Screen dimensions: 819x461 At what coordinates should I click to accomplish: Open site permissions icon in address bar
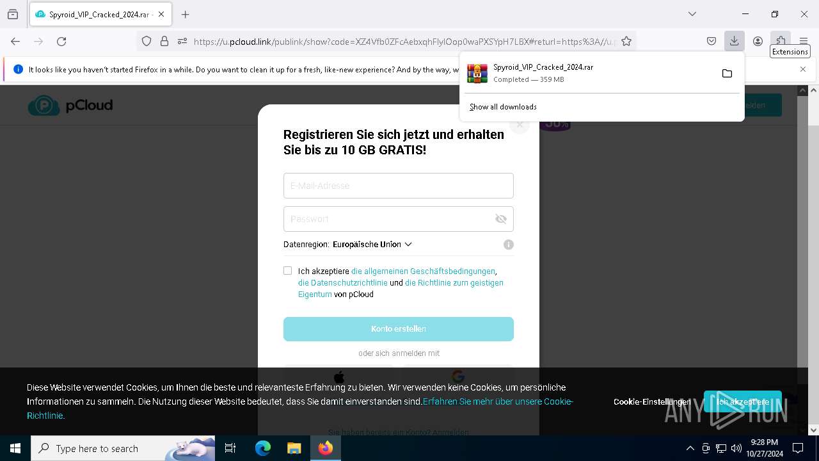coord(182,41)
